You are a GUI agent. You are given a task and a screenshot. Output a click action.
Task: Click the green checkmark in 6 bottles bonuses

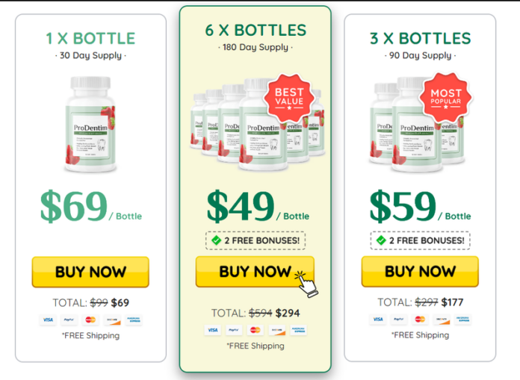(x=216, y=240)
